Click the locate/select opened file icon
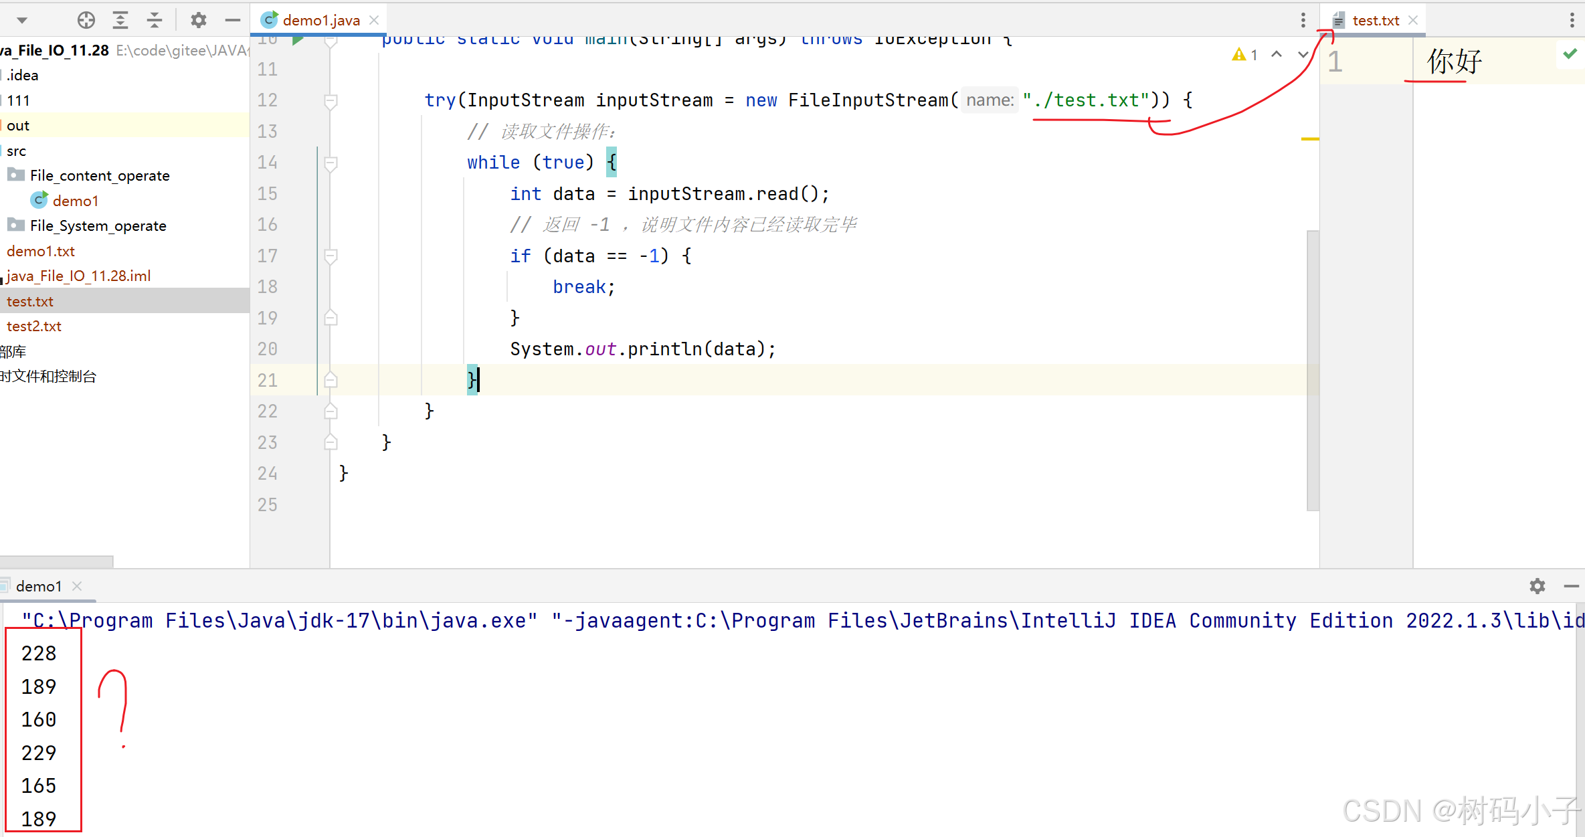Viewport: 1585px width, 837px height. (86, 20)
